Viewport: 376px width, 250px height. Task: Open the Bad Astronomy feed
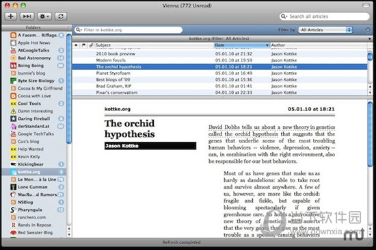click(33, 58)
